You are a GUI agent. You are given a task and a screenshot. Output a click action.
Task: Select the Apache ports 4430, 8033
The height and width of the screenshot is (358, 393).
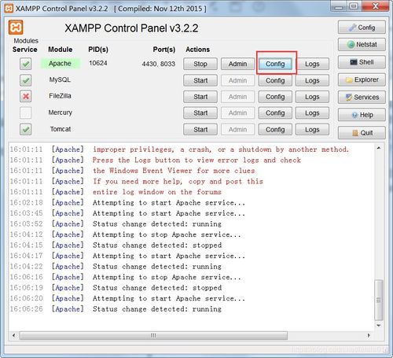[159, 64]
